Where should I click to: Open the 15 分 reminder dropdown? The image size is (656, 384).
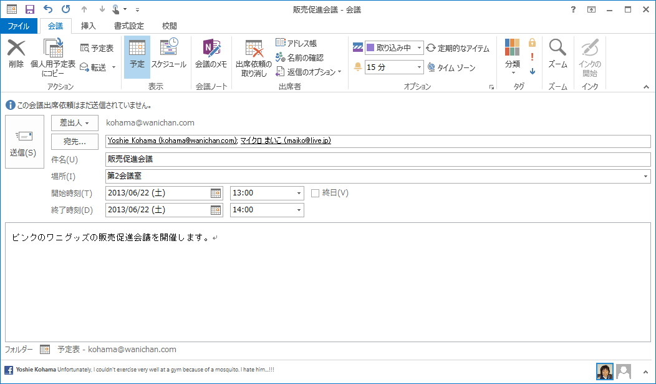click(x=419, y=67)
